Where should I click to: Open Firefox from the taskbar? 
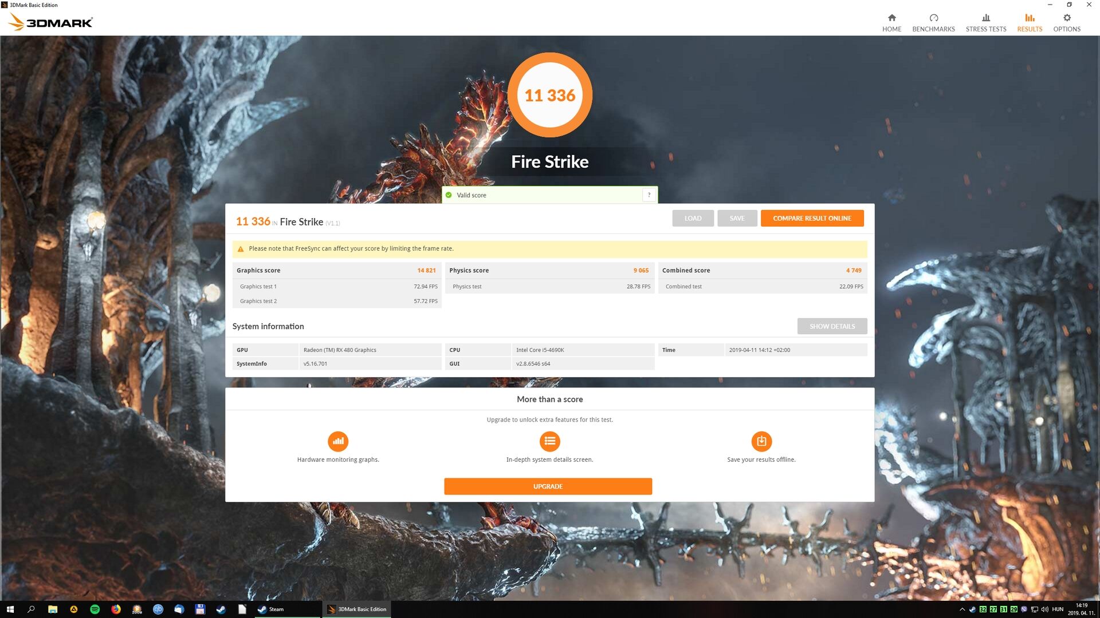(x=116, y=609)
